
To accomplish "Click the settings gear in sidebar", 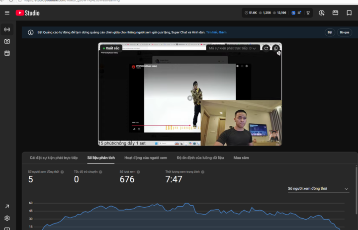I will pos(7,218).
